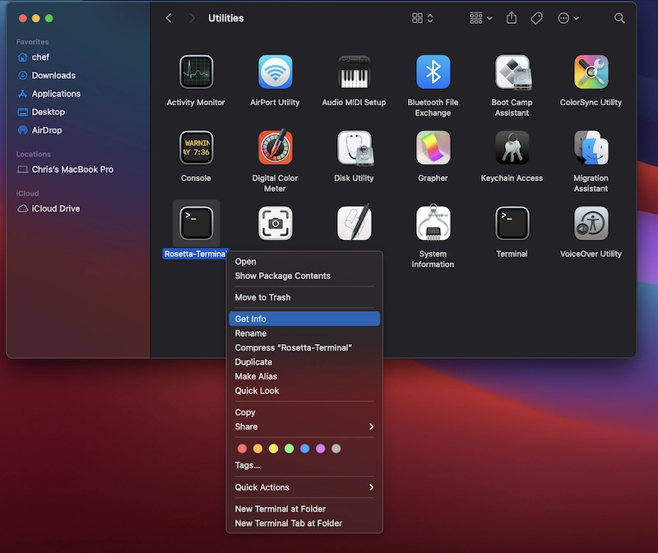Choose Copy from the context menu
This screenshot has height=553, width=658.
[304, 412]
